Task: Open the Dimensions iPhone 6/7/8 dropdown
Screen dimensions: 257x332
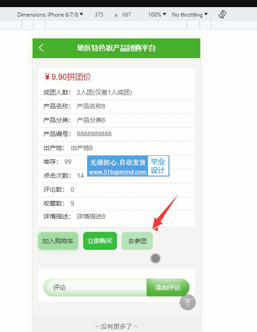Action: pyautogui.click(x=50, y=15)
